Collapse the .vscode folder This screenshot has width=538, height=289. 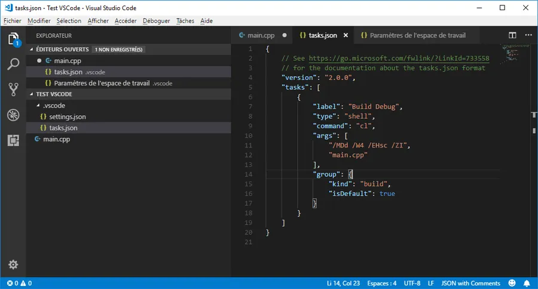[38, 105]
